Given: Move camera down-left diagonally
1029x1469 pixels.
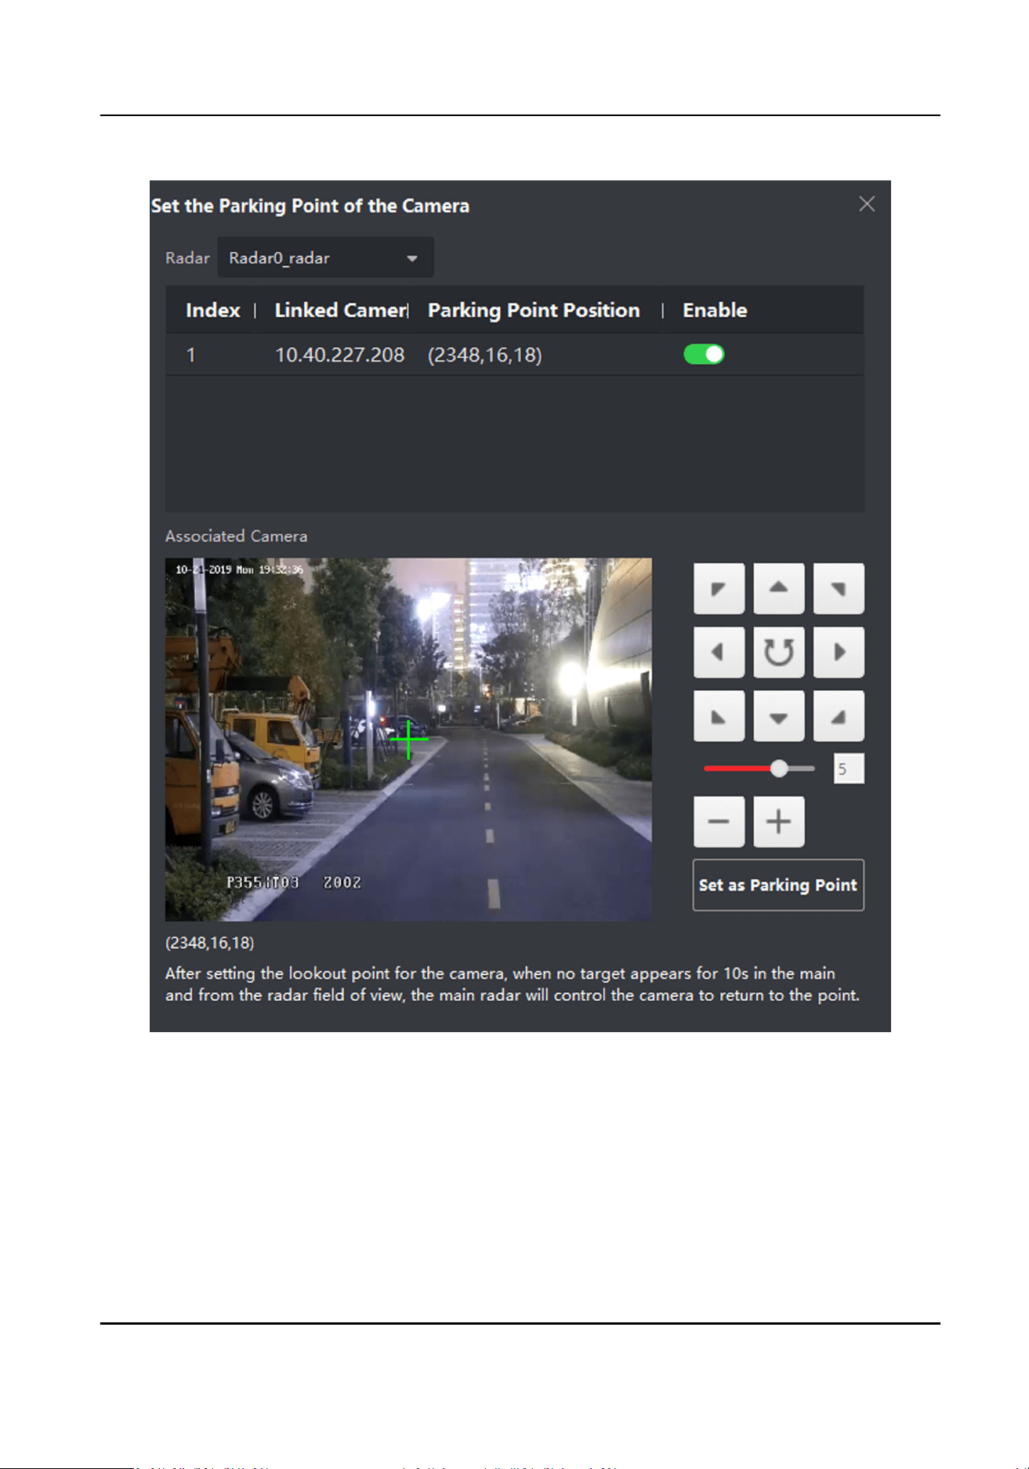Looking at the screenshot, I should 719,716.
